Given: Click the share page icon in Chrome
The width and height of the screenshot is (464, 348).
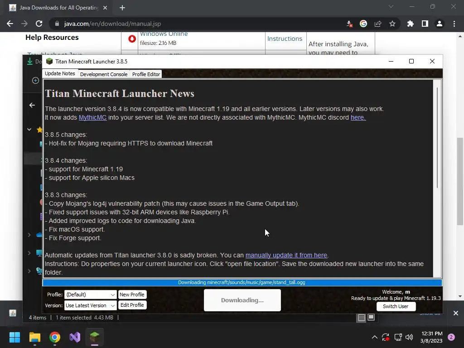Looking at the screenshot, I should pyautogui.click(x=378, y=24).
